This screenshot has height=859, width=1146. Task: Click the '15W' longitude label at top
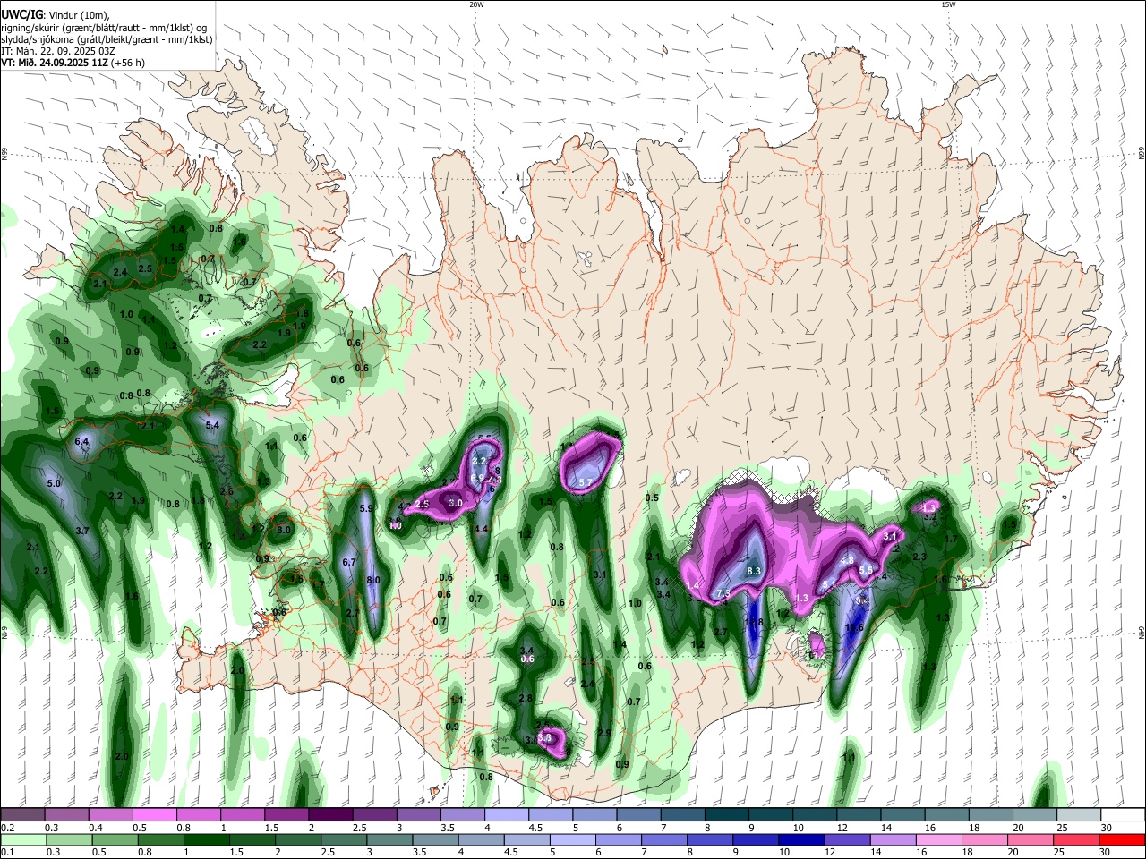(x=948, y=4)
